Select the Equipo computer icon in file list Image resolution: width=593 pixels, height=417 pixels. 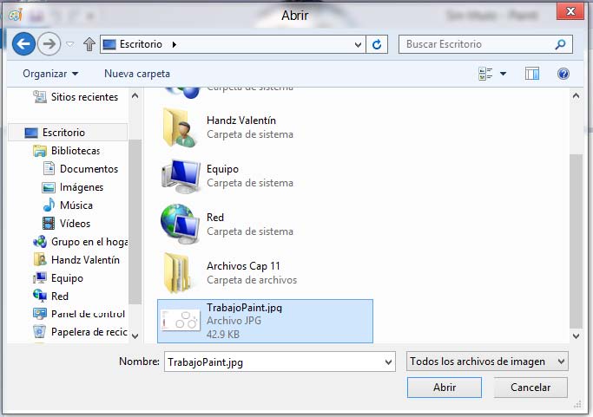[x=181, y=176]
